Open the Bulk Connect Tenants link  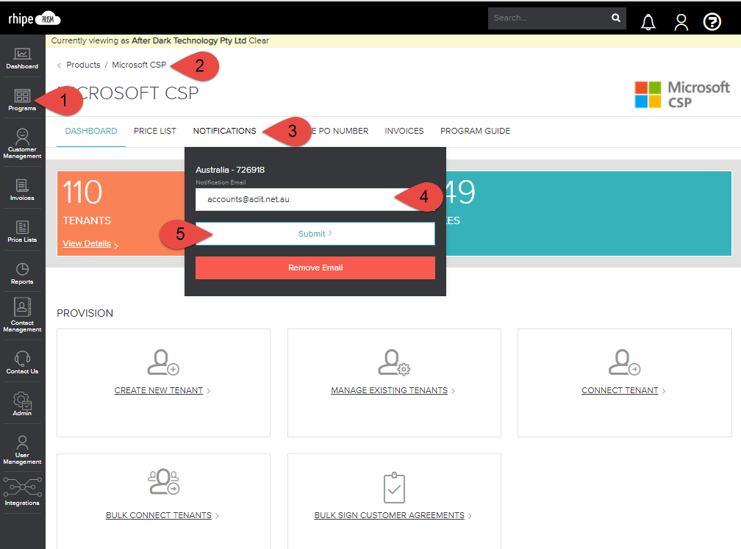[x=158, y=515]
